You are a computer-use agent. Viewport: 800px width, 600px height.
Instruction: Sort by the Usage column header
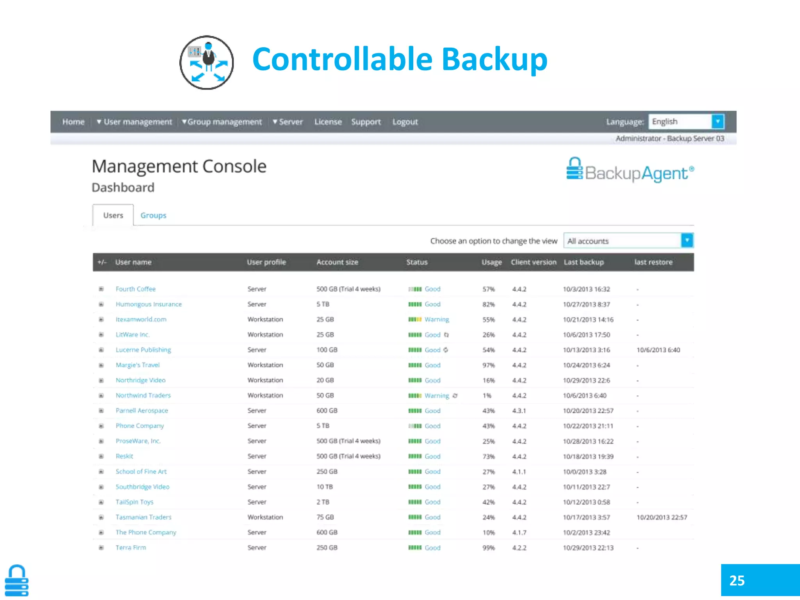coord(491,262)
